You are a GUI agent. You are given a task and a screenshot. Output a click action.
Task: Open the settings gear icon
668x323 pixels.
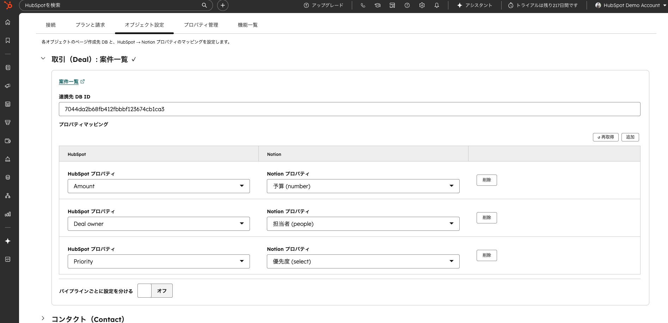click(422, 5)
